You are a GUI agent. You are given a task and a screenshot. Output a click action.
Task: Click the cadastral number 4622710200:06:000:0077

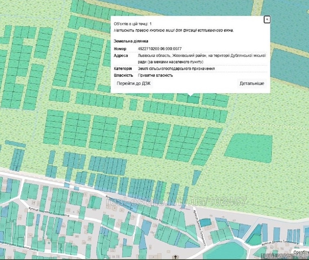[159, 49]
